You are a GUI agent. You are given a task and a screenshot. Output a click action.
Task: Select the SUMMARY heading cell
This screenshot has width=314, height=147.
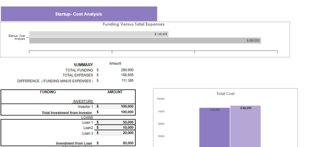click(x=83, y=65)
